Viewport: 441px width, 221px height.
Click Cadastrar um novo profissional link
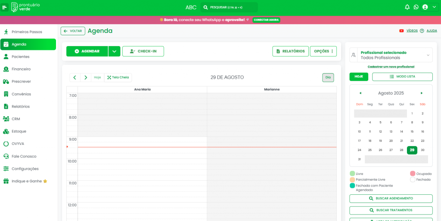click(x=391, y=67)
